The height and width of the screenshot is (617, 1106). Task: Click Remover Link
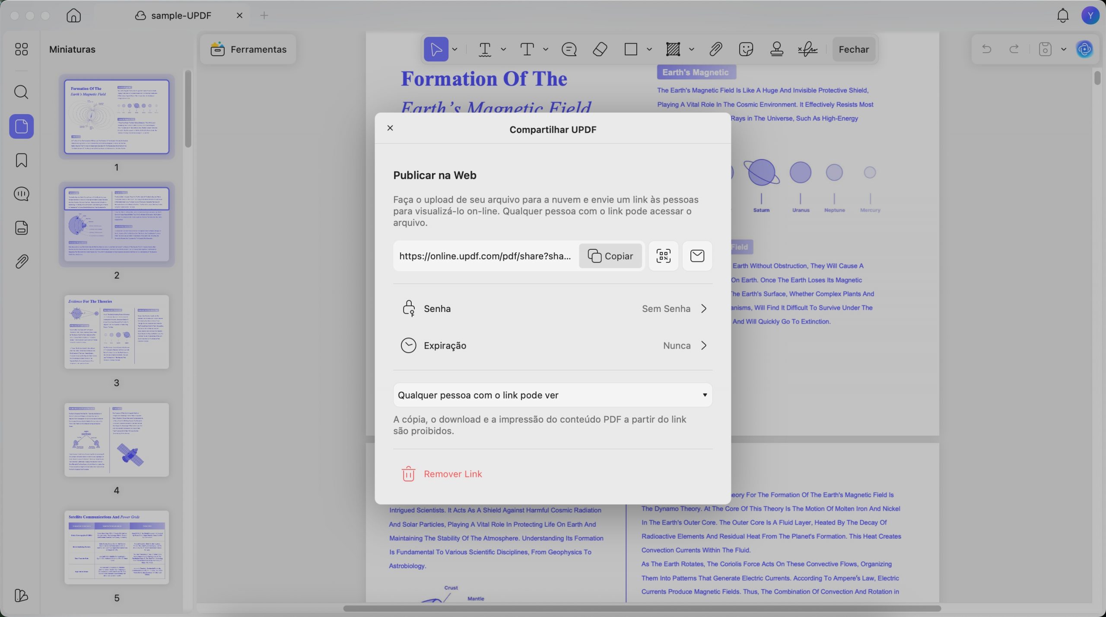(452, 474)
